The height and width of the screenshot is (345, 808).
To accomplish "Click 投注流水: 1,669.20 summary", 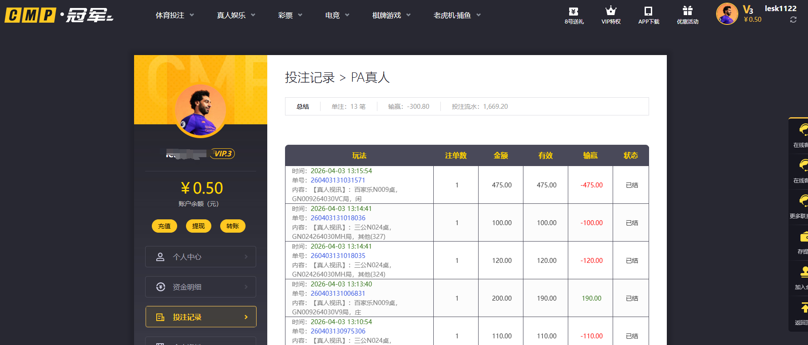I will click(x=480, y=107).
